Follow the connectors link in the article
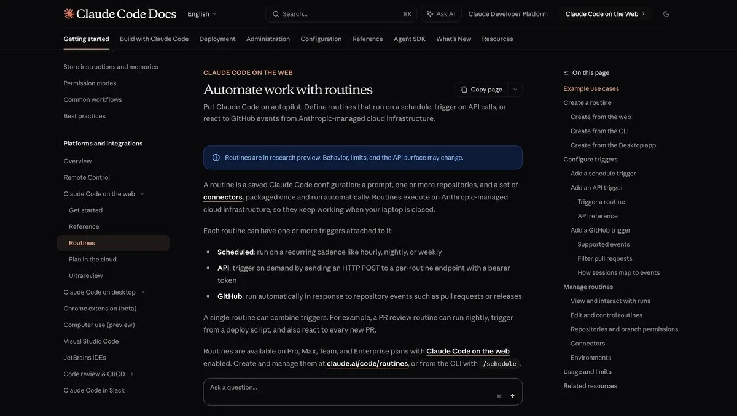This screenshot has height=416, width=737. 222,197
